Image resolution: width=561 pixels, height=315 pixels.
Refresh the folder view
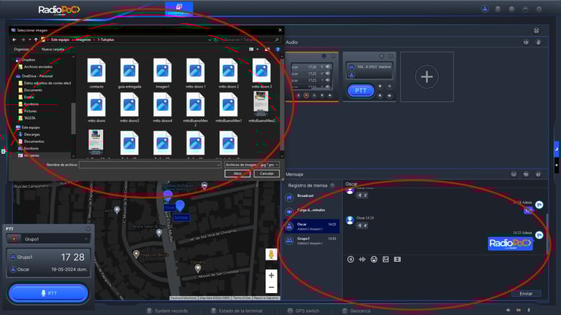tap(215, 39)
